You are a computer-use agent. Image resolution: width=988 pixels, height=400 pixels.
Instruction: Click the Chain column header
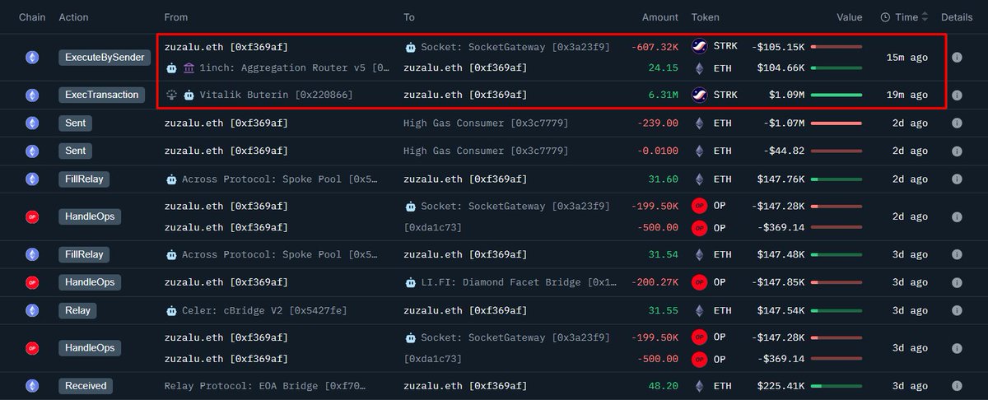(32, 16)
